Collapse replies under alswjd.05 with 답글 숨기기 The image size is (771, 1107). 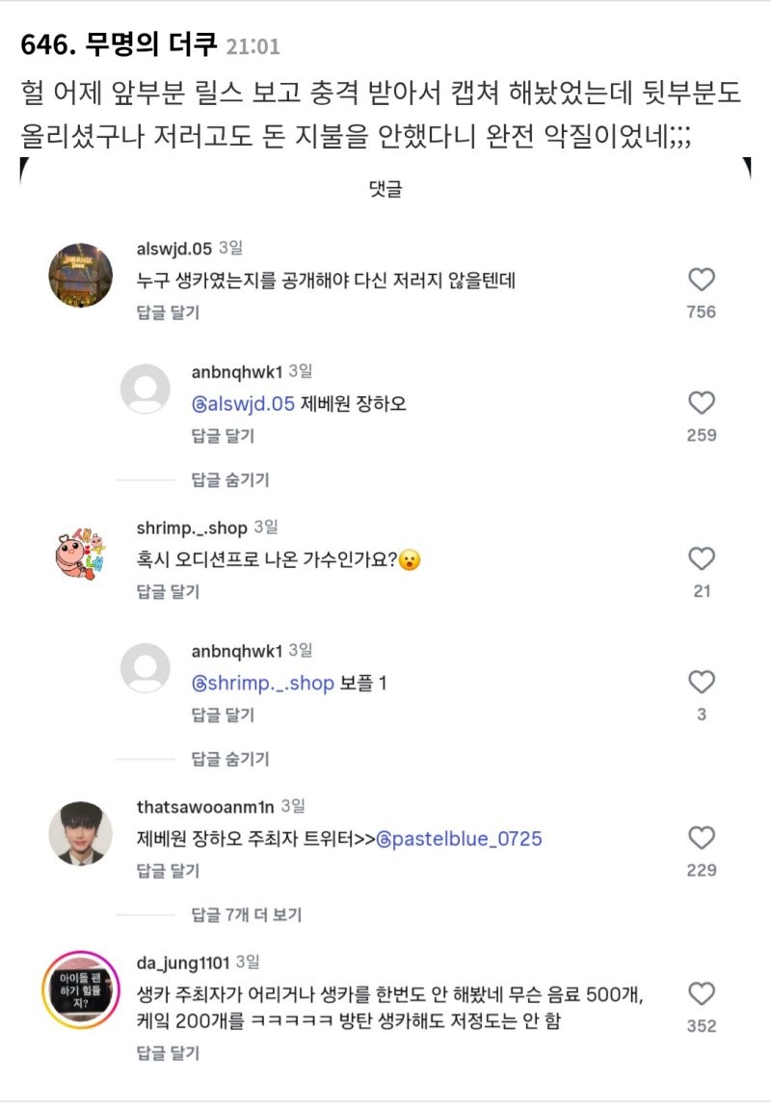point(230,479)
